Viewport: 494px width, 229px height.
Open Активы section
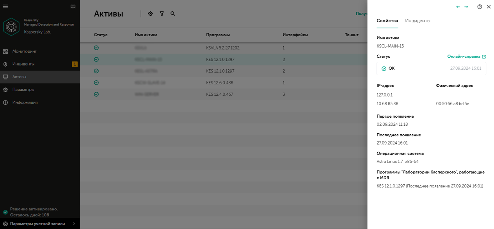pos(40,77)
